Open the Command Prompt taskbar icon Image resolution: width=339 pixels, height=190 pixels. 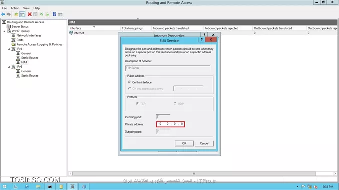[49, 187]
